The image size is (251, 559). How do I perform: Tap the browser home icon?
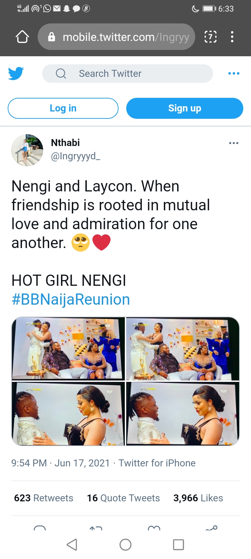click(22, 37)
